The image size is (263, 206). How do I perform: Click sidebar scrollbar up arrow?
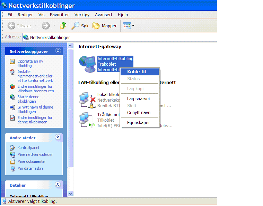70,46
